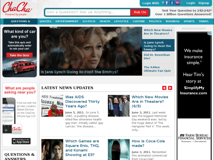This screenshot has width=214, height=160.
Task: Open the Business menu
Action: click(173, 21)
